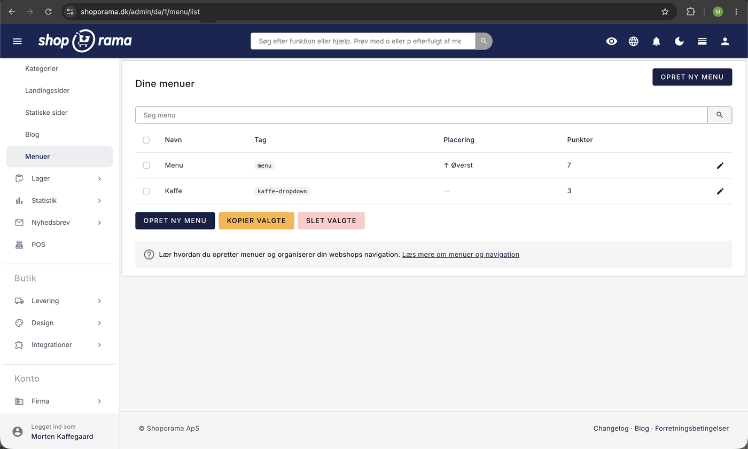Image resolution: width=748 pixels, height=449 pixels.
Task: Tick the checkbox for the Menu row
Action: click(146, 166)
